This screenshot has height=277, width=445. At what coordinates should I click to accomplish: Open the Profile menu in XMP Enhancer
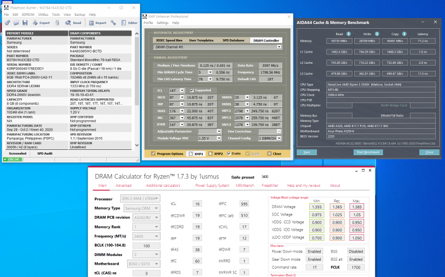click(148, 23)
